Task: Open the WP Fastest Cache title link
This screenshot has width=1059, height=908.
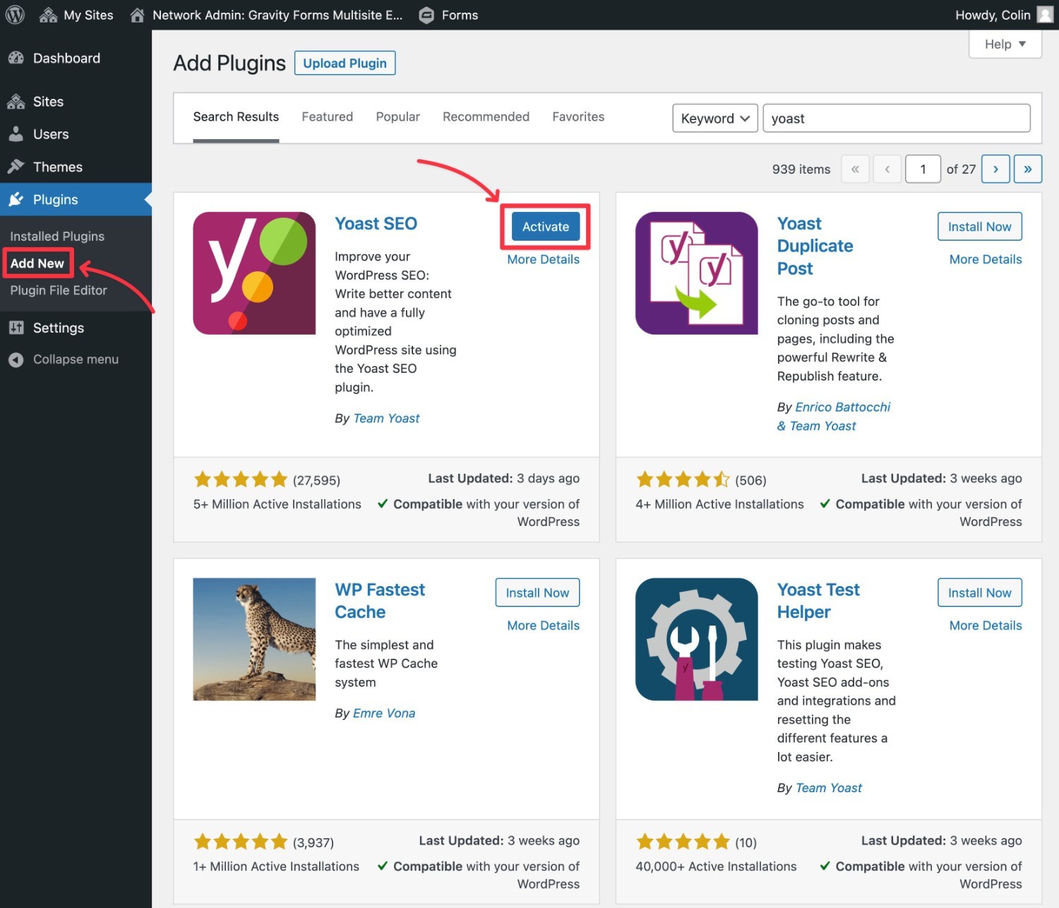Action: pos(380,601)
